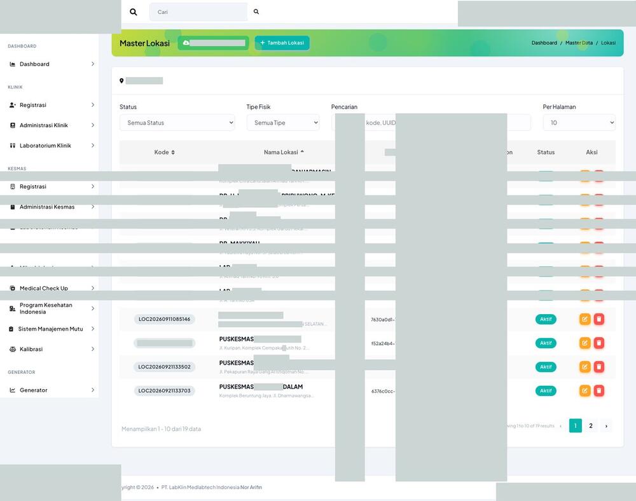Go to pagination page 2
Image resolution: width=636 pixels, height=501 pixels.
click(591, 425)
